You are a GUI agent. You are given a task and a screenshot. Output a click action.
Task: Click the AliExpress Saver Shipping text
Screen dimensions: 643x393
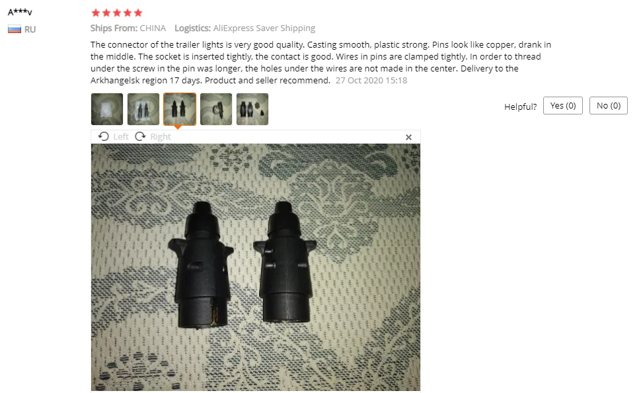[264, 28]
